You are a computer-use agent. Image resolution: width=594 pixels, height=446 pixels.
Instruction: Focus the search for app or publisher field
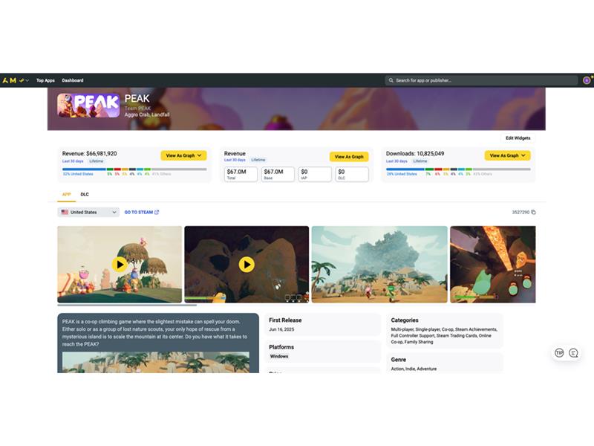[481, 80]
